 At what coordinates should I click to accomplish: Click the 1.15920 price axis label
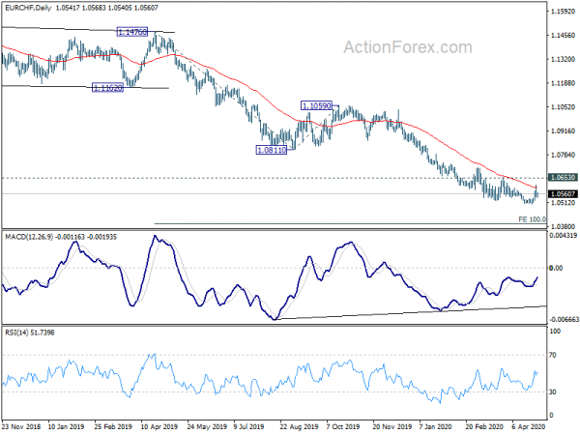tap(563, 12)
